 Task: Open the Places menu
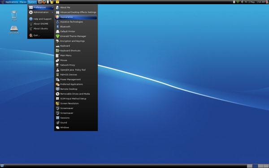coord(23,2)
